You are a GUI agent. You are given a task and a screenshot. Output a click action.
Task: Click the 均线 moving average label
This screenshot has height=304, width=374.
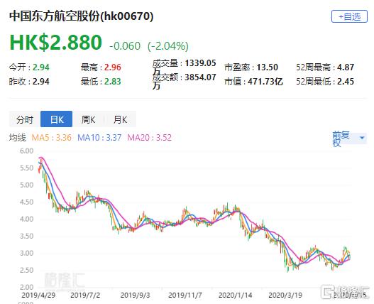(18, 138)
